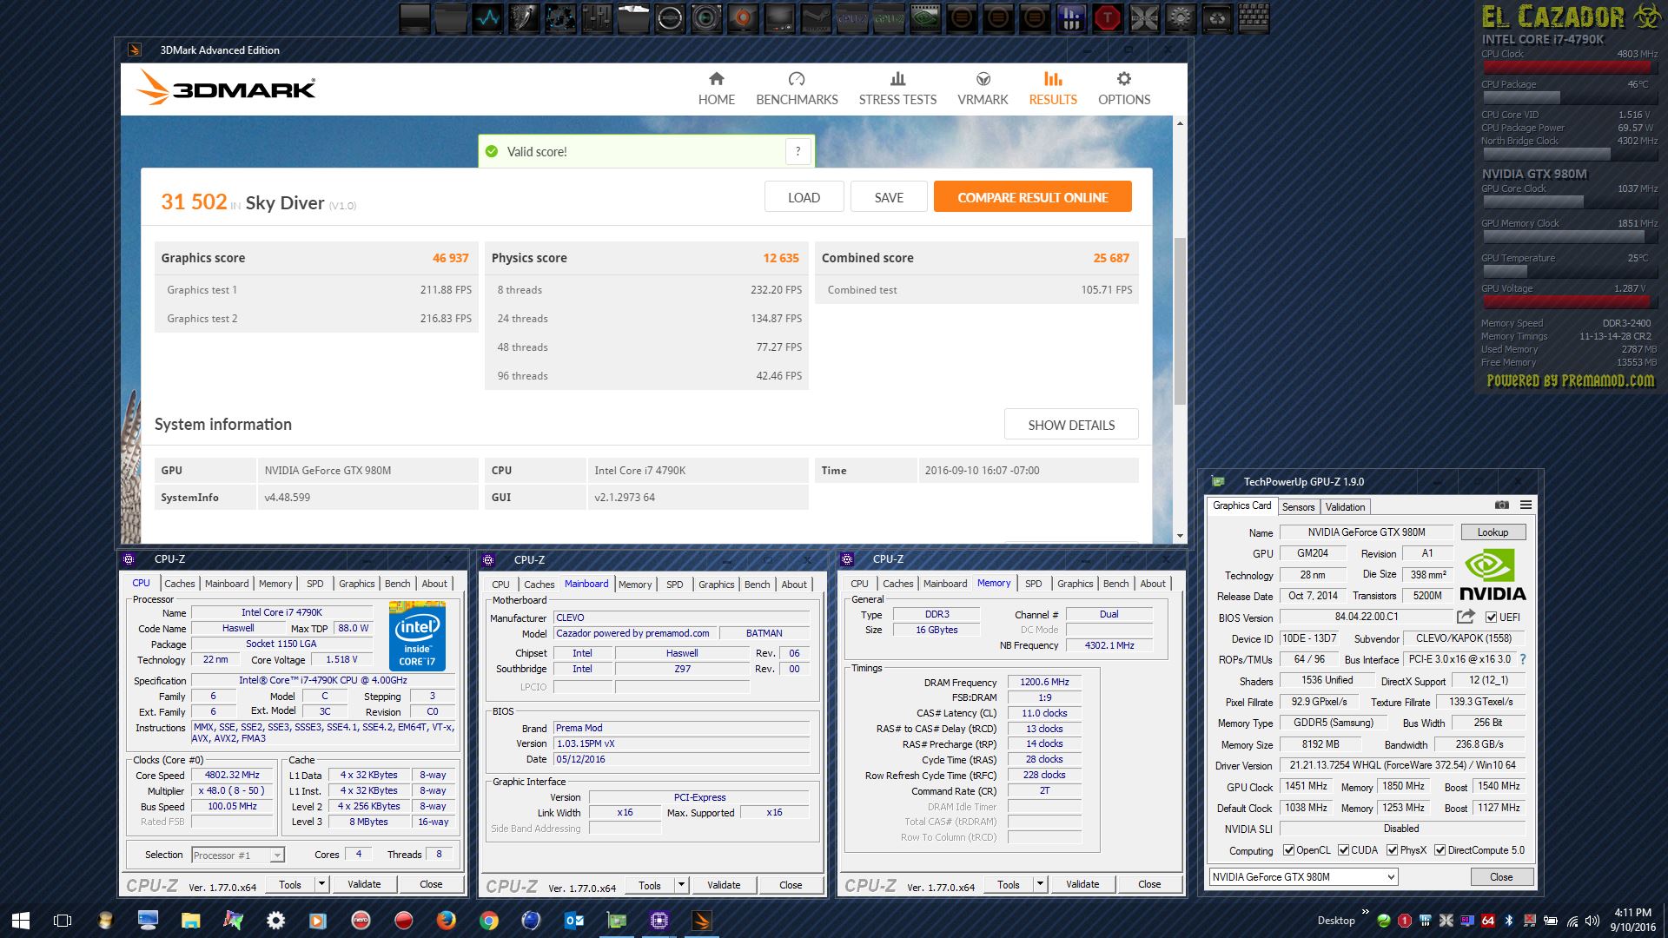Toggle the UEFI checkbox in GPU-Z
Image resolution: width=1668 pixels, height=938 pixels.
pos(1491,618)
